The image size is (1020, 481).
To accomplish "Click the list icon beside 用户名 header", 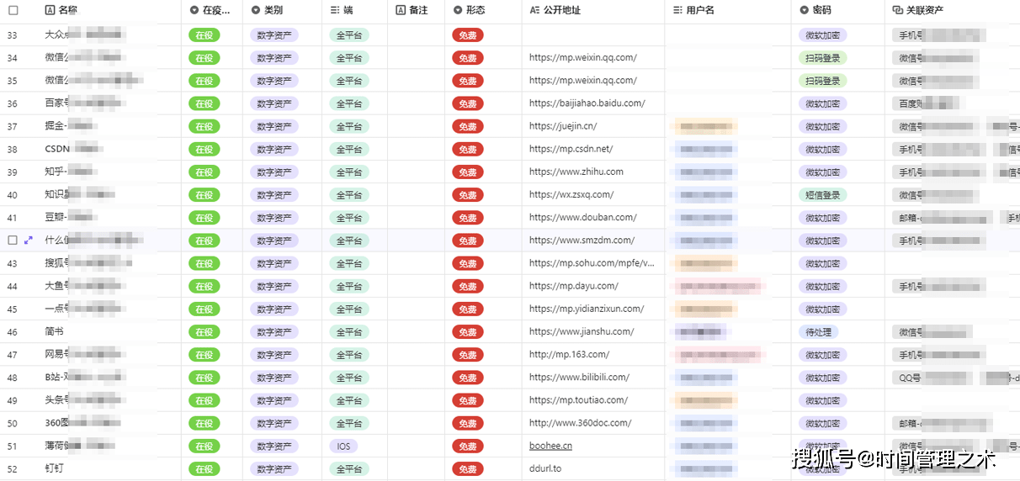I will pyautogui.click(x=678, y=10).
